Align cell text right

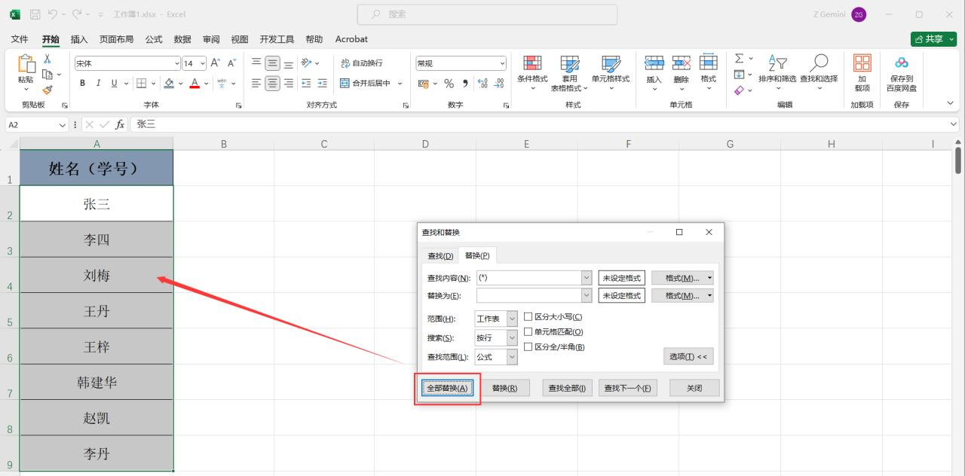[289, 84]
